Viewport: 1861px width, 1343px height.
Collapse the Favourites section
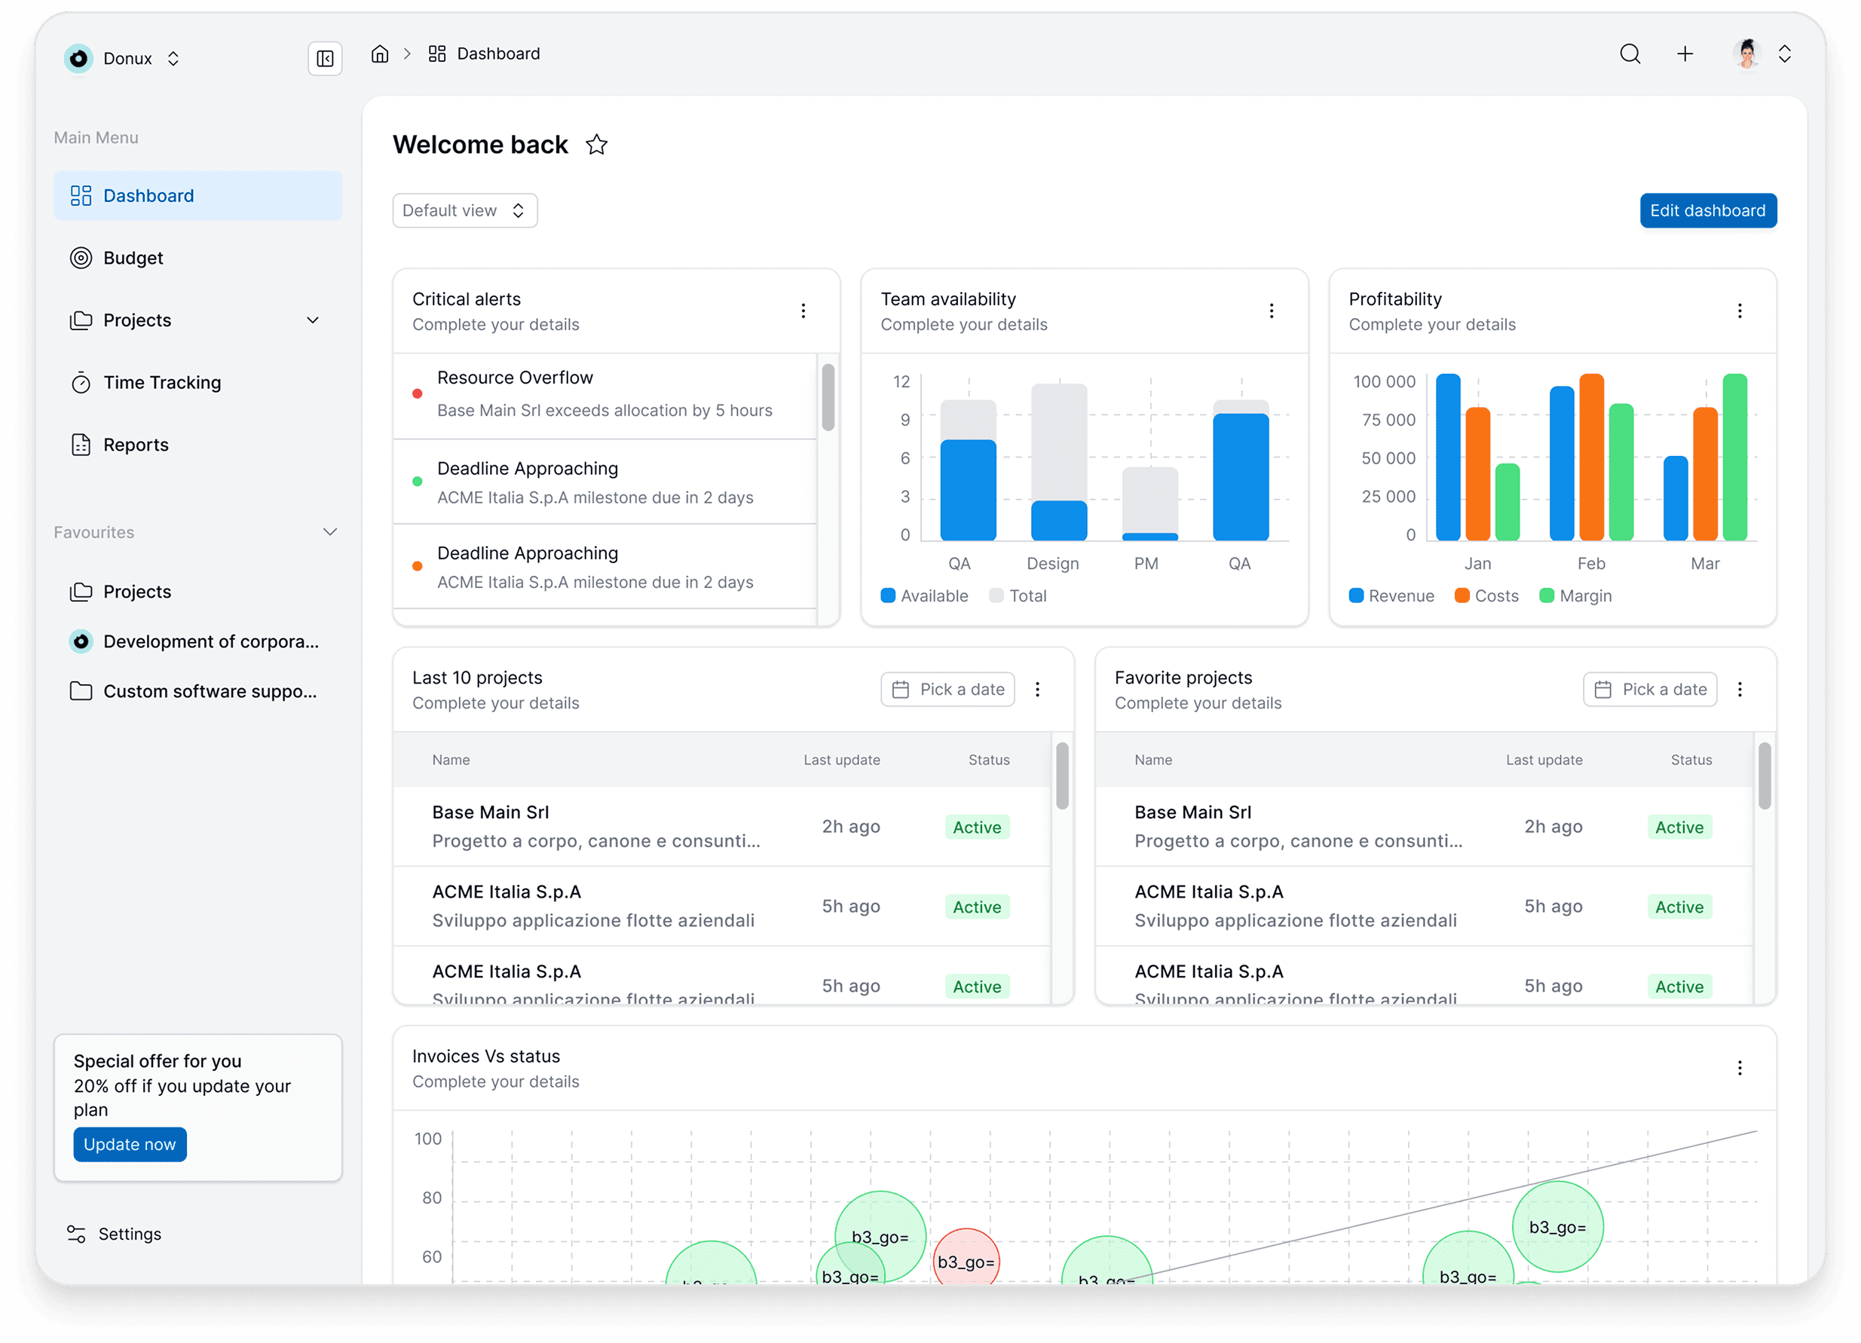tap(330, 532)
